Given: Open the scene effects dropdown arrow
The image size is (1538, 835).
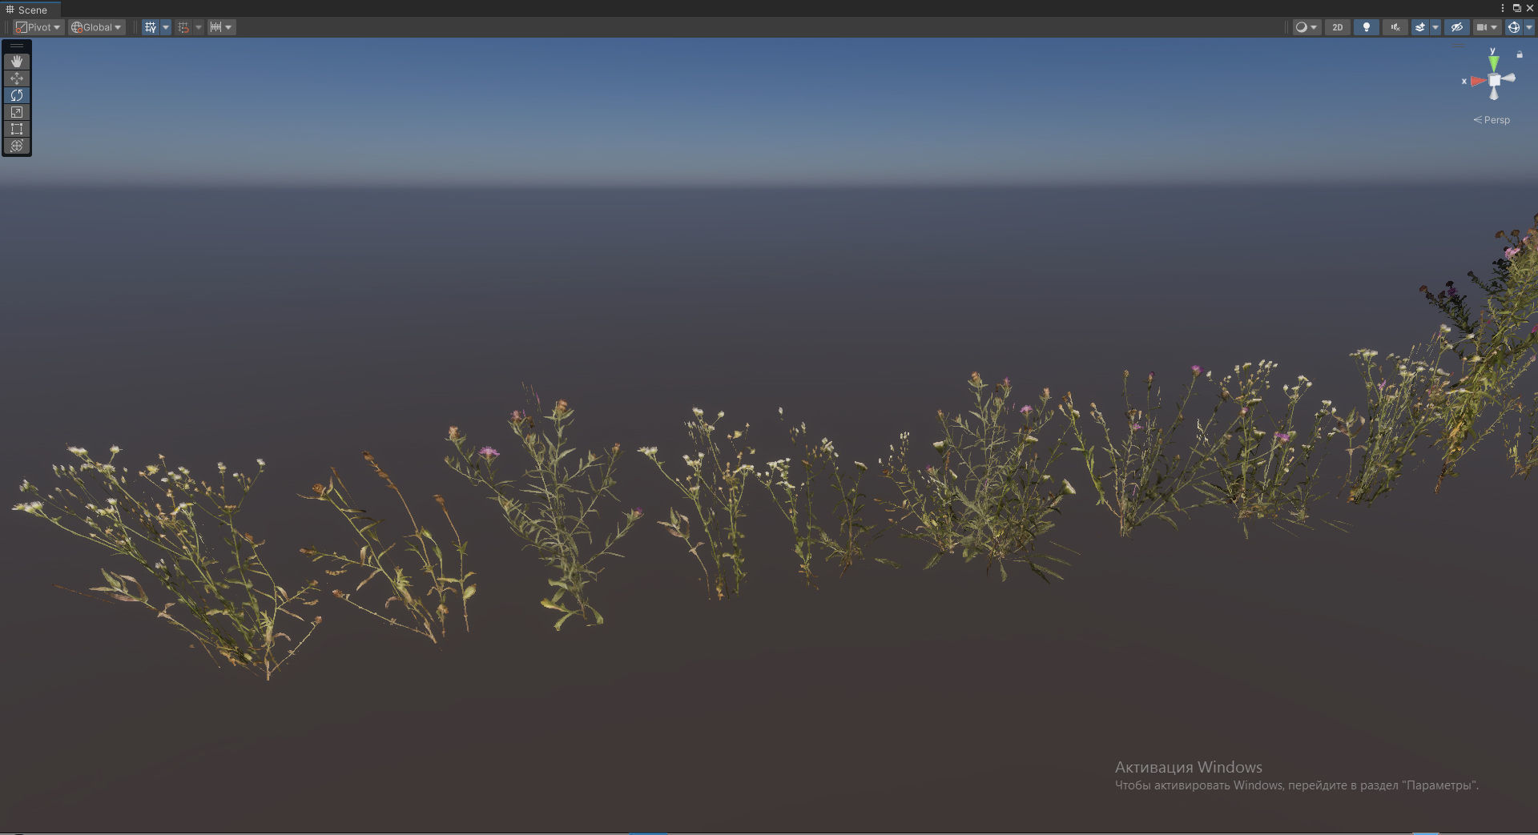Looking at the screenshot, I should coord(1435,27).
